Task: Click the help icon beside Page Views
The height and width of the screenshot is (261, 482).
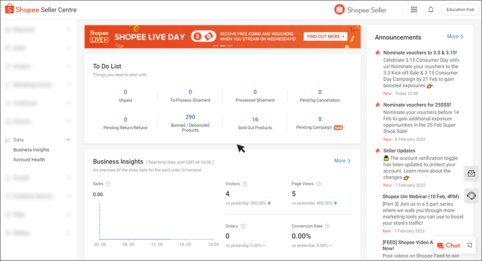Action: (319, 184)
